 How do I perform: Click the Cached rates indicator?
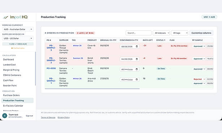18,48
